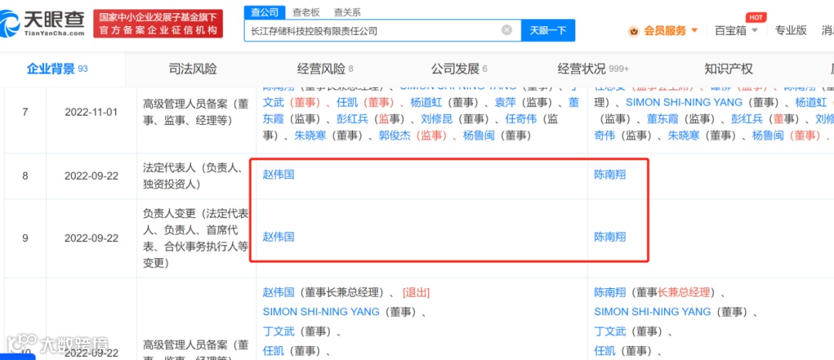Expand the 百宝箱 dropdown arrow
Viewport: 834px width, 360px height.
755,31
